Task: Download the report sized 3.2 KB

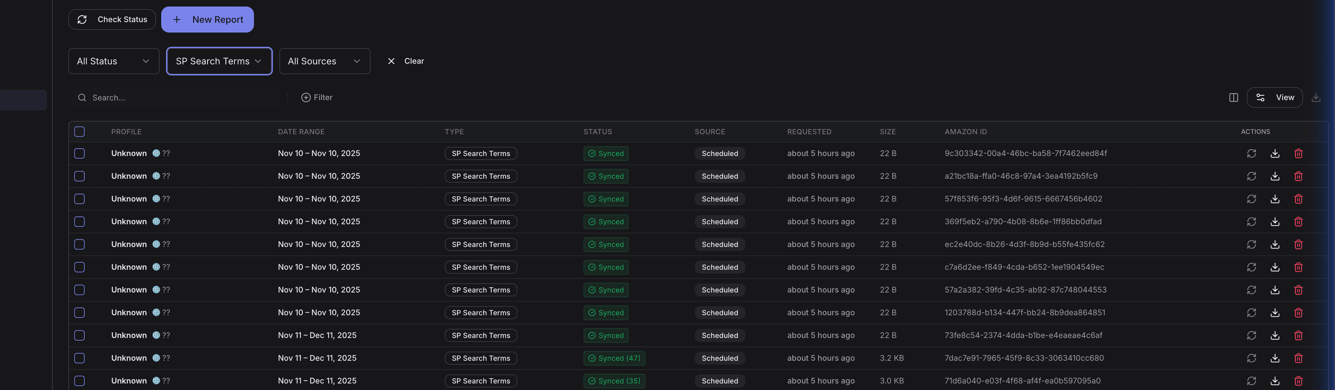Action: 1275,358
